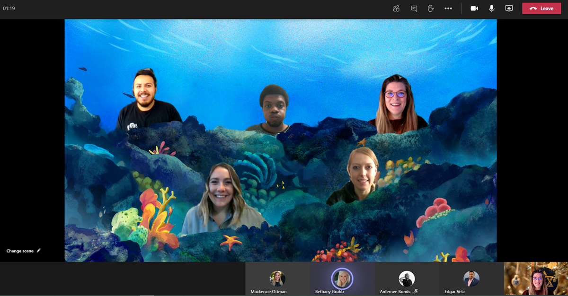Image resolution: width=568 pixels, height=296 pixels.
Task: Click the muted mic icon by Anfernee Bonds
Action: 416,292
